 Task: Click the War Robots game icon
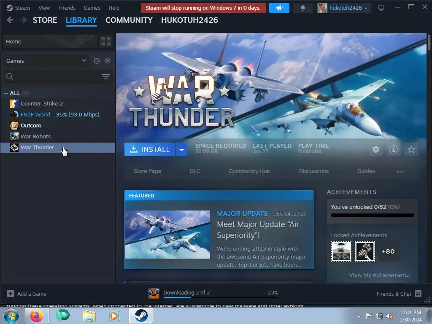tap(14, 137)
